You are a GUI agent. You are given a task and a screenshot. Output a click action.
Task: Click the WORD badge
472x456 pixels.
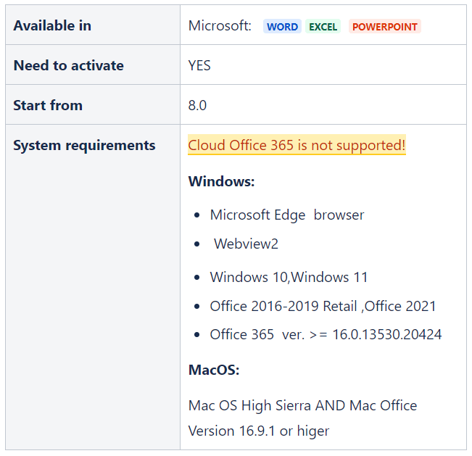pos(282,27)
